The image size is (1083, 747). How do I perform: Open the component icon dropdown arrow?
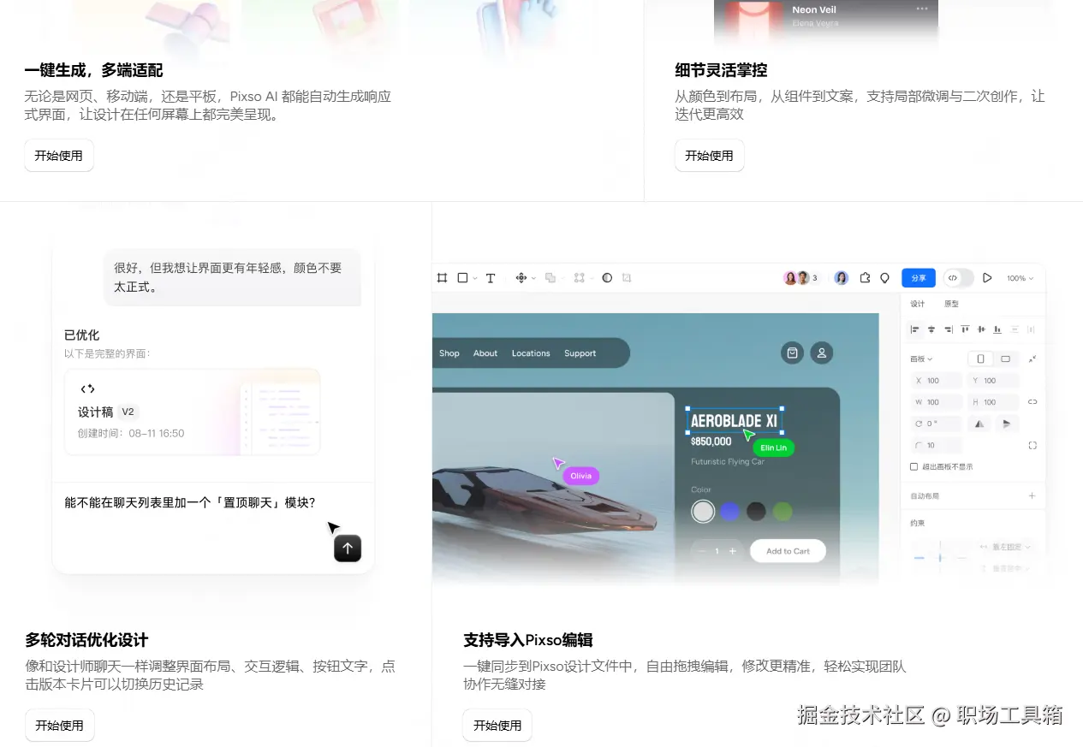[592, 279]
